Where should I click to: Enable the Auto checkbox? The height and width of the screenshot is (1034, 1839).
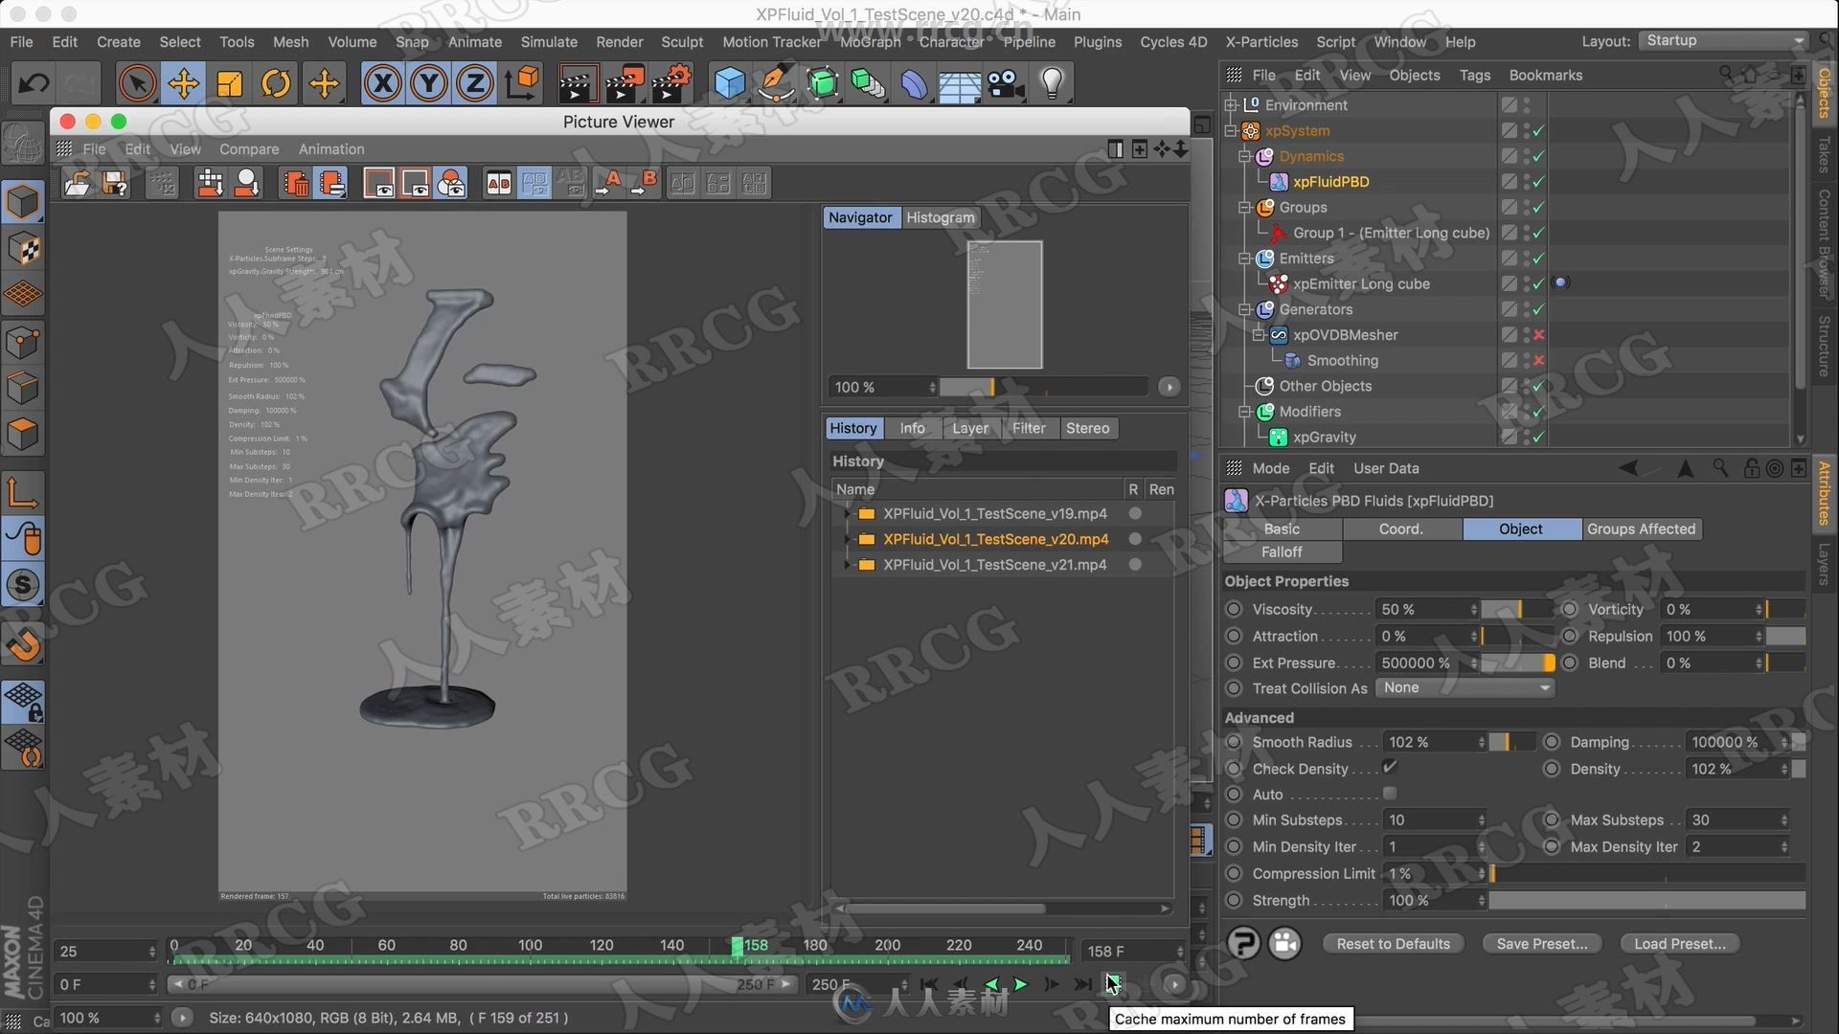(1390, 794)
